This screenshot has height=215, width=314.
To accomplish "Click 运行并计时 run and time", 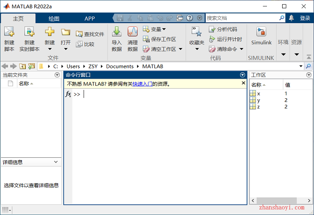I will (225, 39).
